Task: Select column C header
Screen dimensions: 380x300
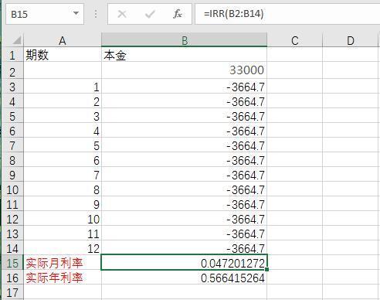Action: click(x=295, y=40)
